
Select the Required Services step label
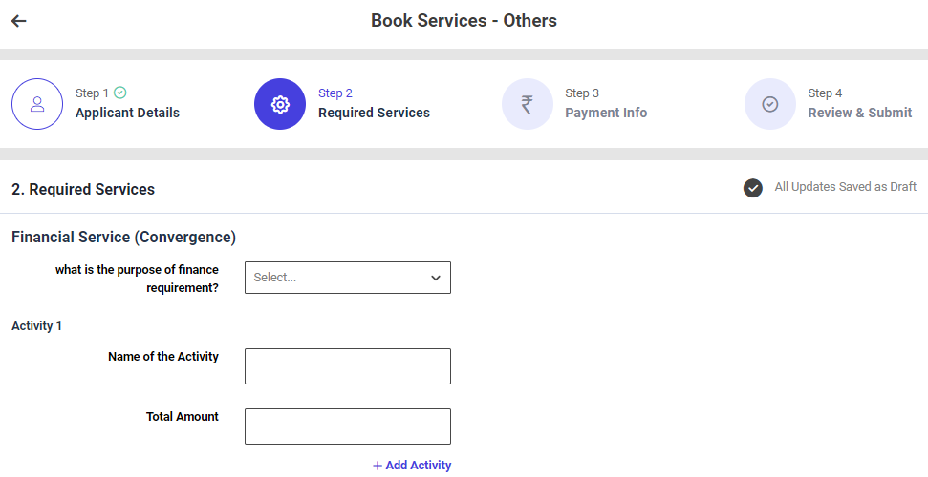coord(374,113)
